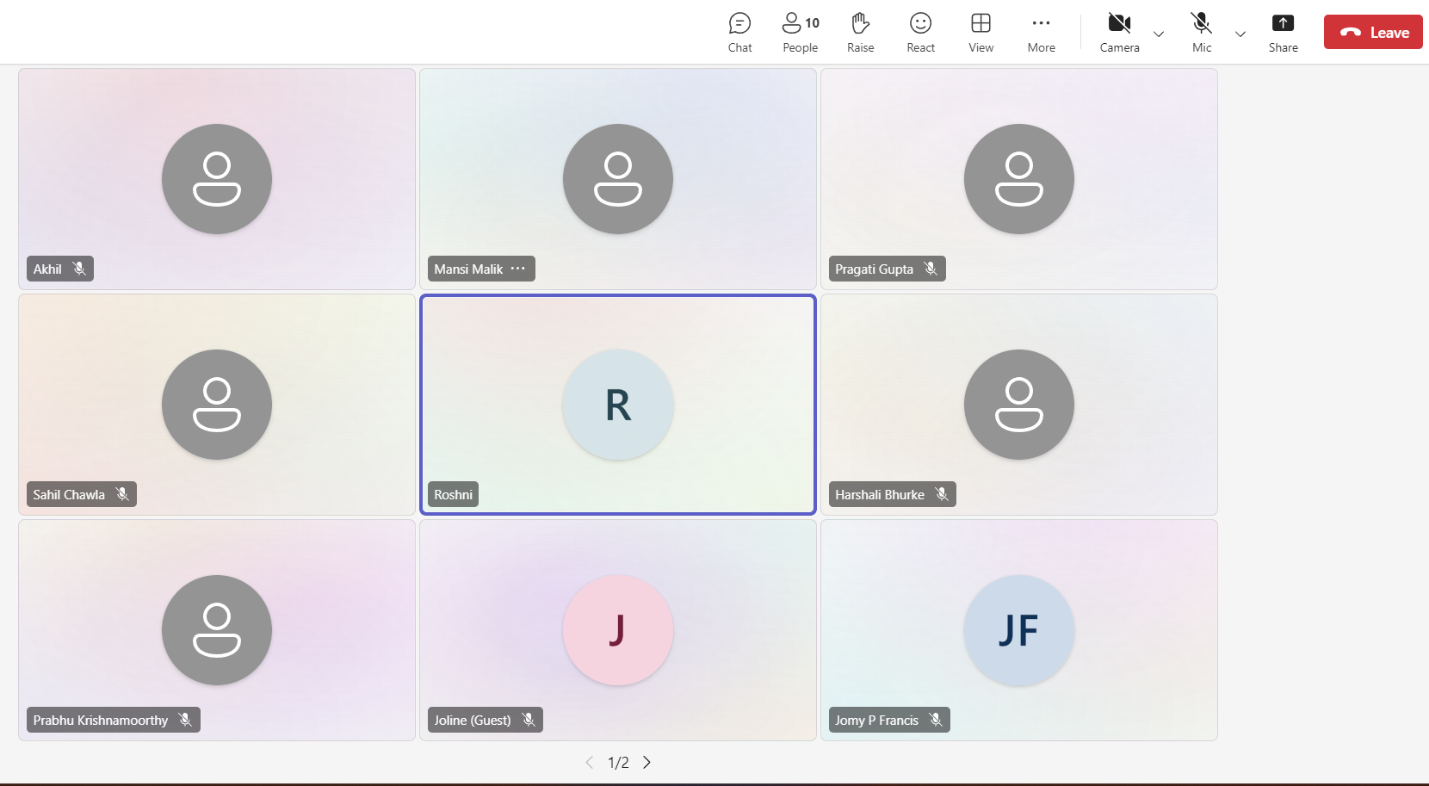Click the Sahil Chawla name label
The height and width of the screenshot is (786, 1429).
click(x=69, y=494)
